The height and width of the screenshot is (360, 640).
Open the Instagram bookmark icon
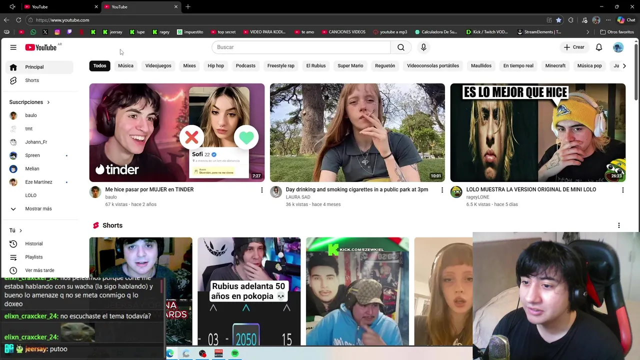(x=57, y=32)
